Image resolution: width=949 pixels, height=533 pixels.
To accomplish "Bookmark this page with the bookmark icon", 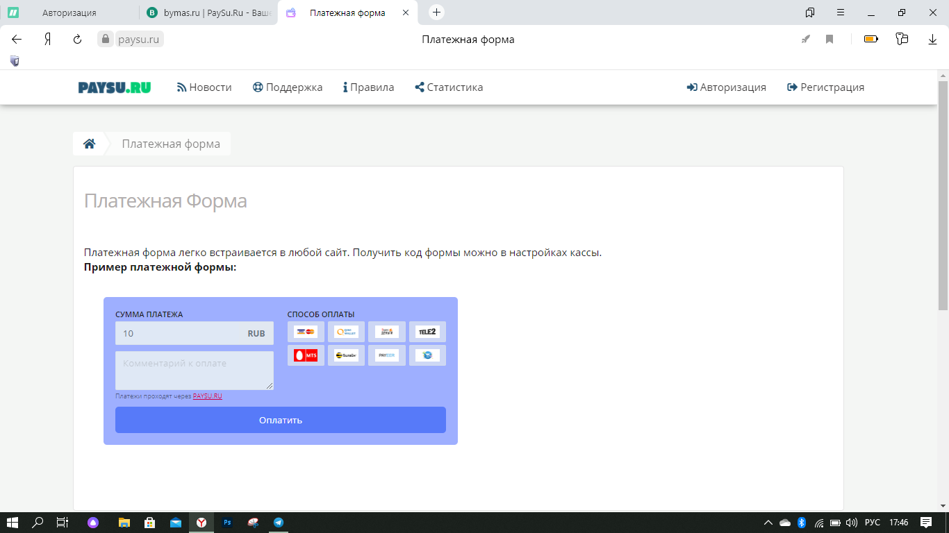I will 830,40.
